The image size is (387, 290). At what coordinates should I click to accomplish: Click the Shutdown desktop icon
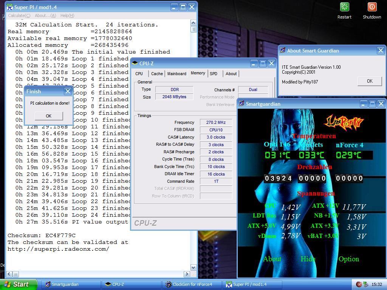tap(372, 7)
